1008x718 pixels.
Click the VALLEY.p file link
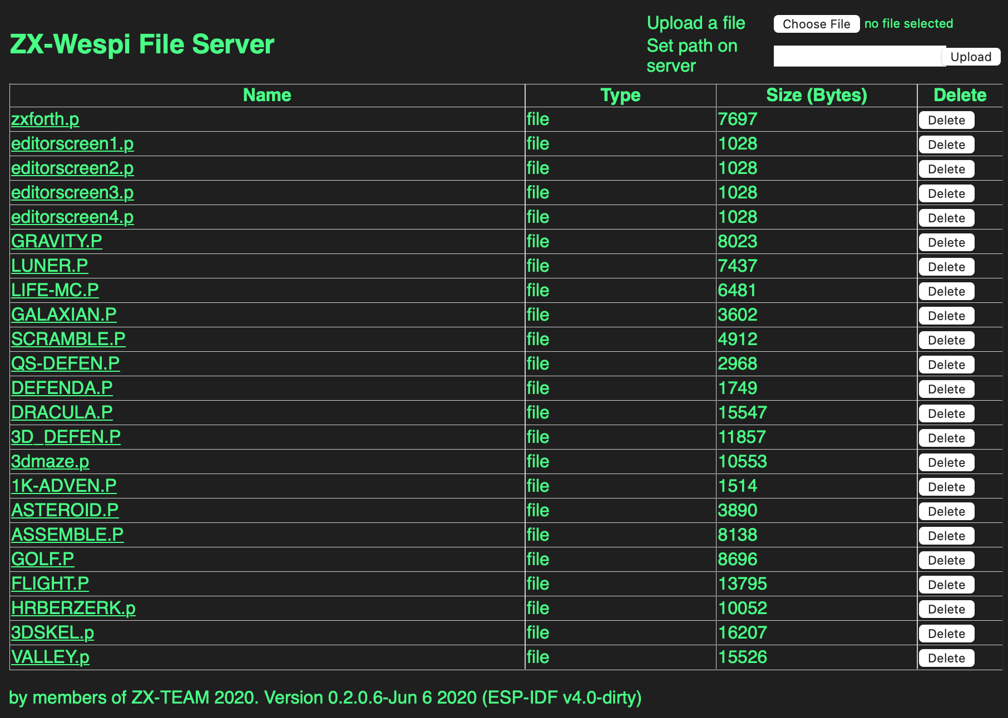[50, 657]
